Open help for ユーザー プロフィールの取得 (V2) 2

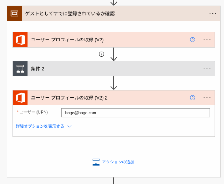tap(193, 98)
